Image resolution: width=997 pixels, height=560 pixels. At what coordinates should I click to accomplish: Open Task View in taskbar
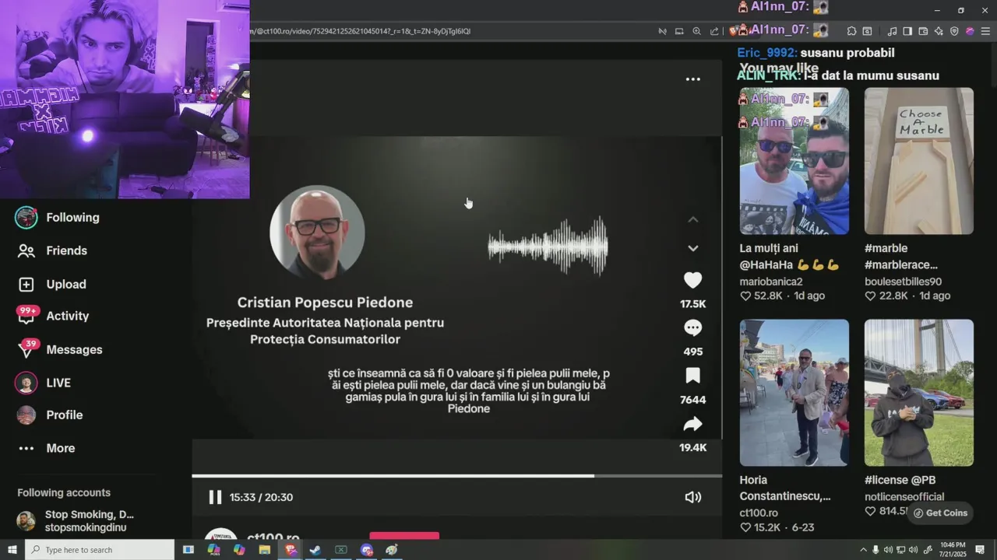coord(188,550)
